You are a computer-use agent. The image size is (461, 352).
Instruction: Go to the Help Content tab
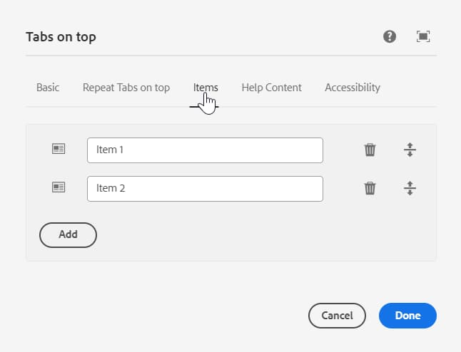coord(271,88)
